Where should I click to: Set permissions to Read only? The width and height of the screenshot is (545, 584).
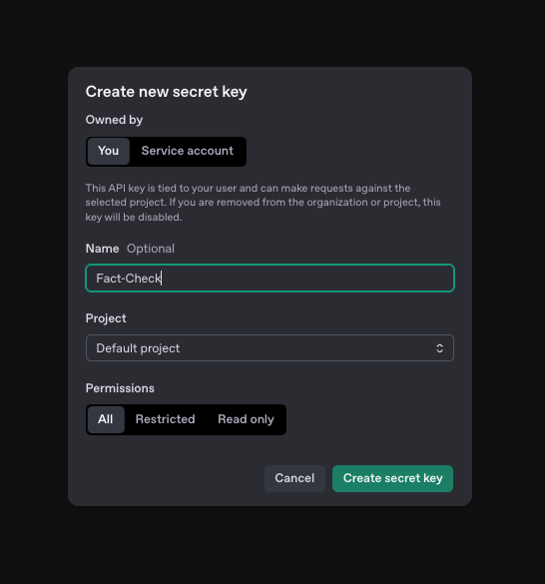point(246,419)
